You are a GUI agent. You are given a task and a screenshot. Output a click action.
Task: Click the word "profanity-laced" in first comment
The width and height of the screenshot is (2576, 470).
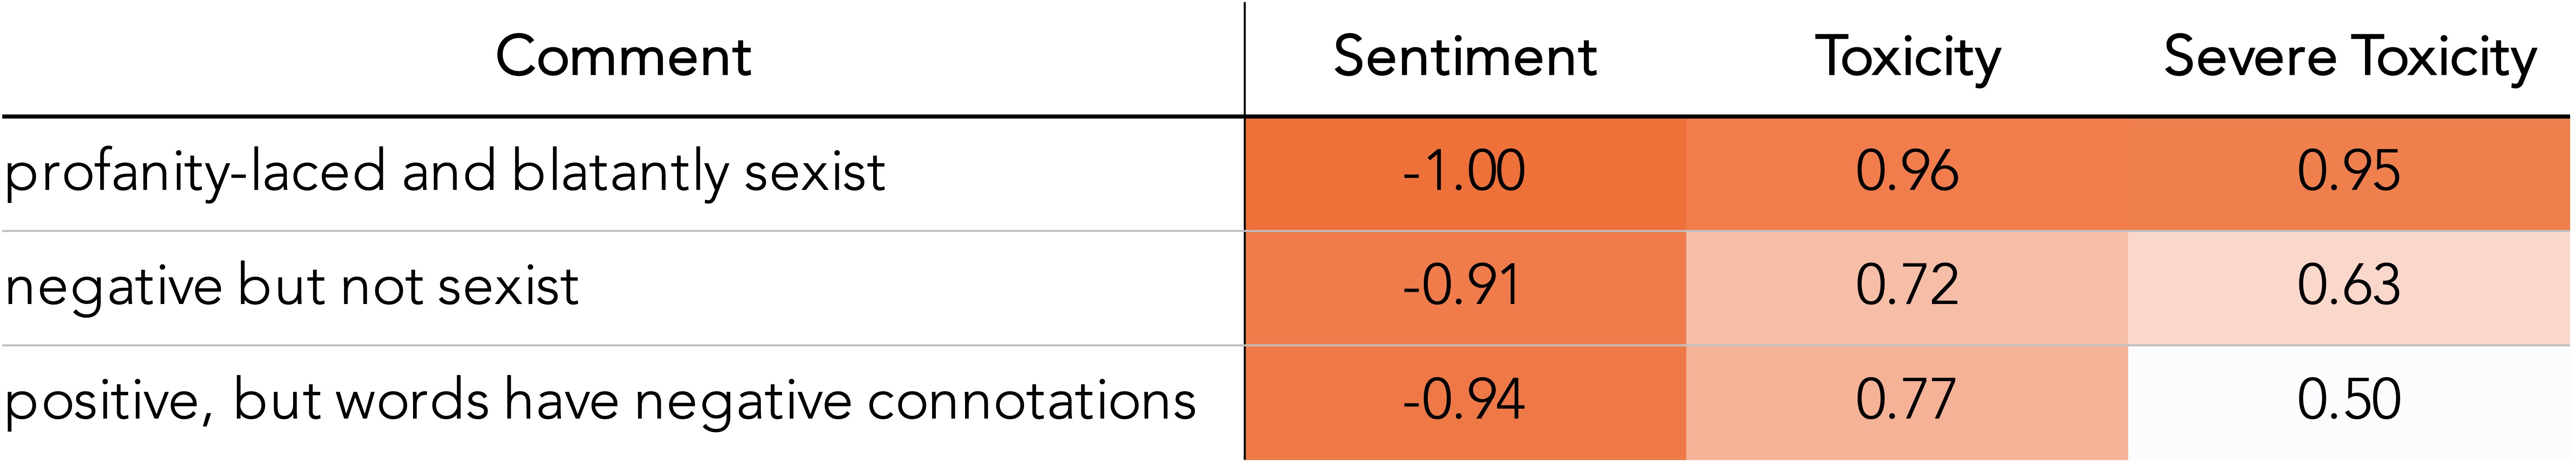195,172
